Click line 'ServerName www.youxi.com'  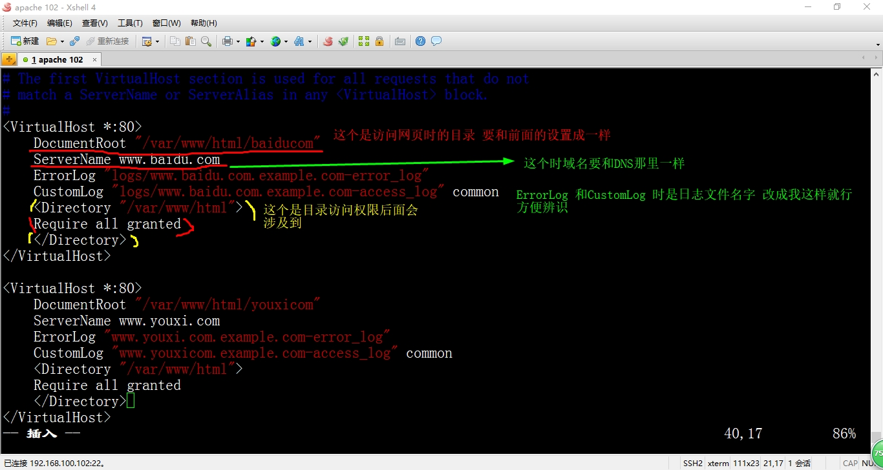(127, 321)
